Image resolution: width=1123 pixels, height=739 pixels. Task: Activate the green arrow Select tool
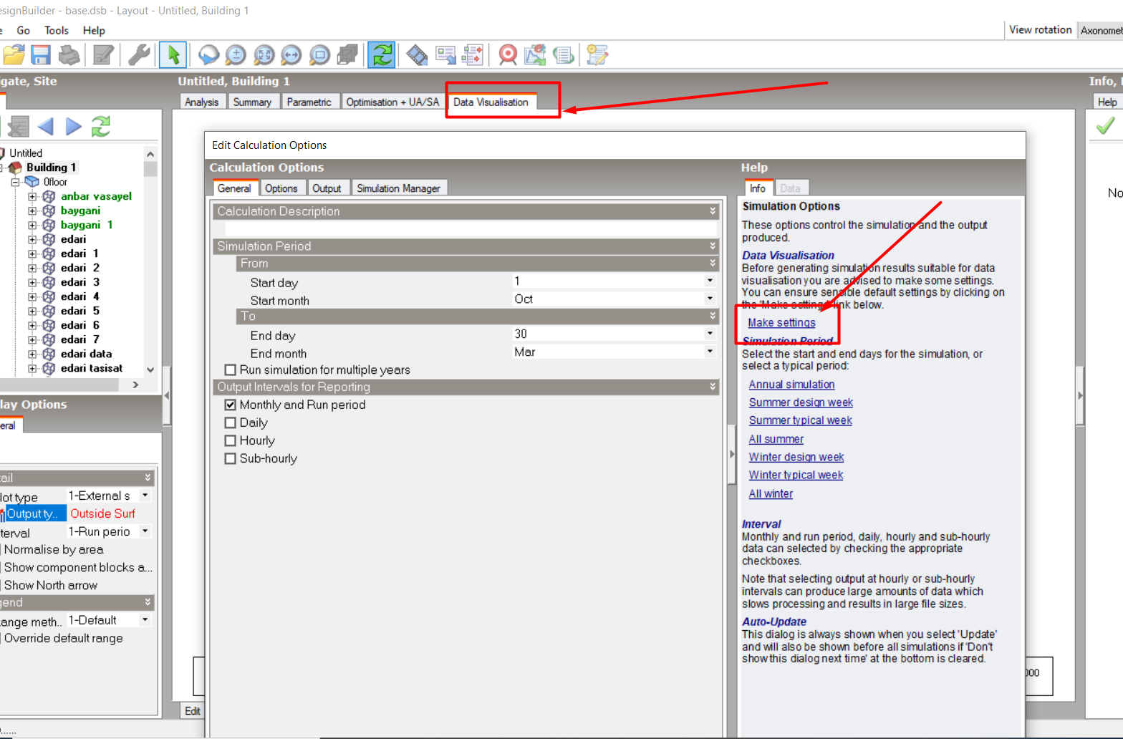pos(173,55)
